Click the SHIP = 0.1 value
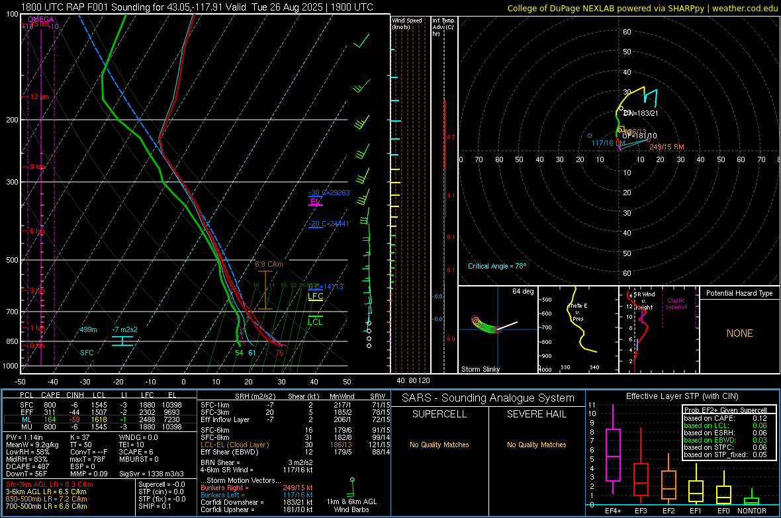The image size is (781, 518). click(x=154, y=506)
